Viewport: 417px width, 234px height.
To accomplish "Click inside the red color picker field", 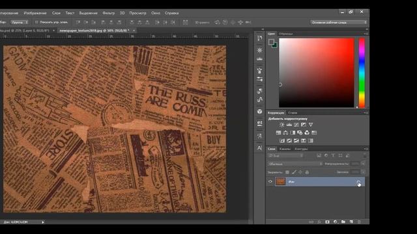I will pos(317,73).
